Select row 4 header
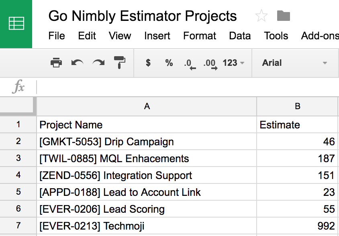The height and width of the screenshot is (236, 339). point(18,175)
